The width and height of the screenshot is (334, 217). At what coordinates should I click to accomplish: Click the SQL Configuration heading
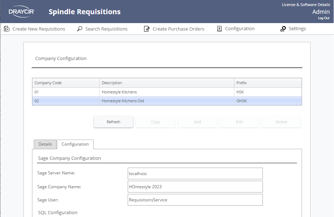[58, 212]
